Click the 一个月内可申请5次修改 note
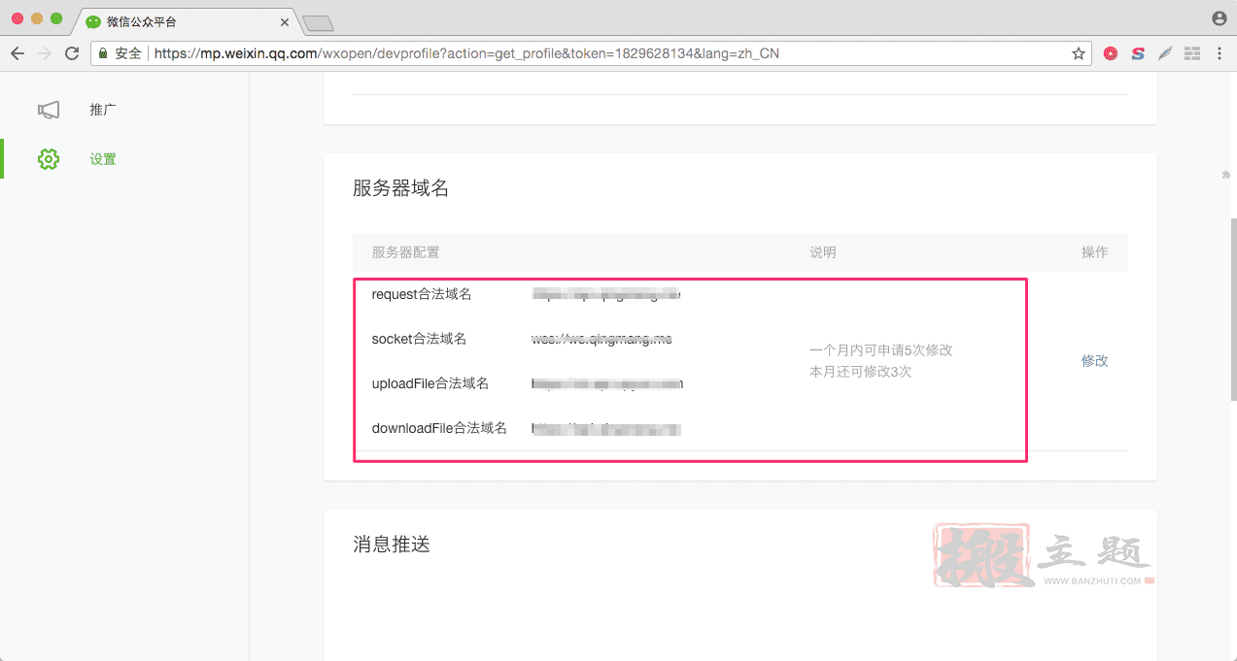The height and width of the screenshot is (661, 1237). (880, 349)
